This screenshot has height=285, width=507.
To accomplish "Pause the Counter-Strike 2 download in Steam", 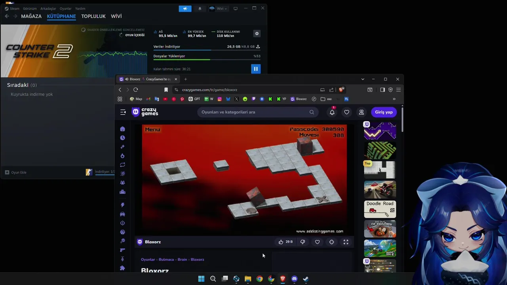I will pyautogui.click(x=255, y=69).
